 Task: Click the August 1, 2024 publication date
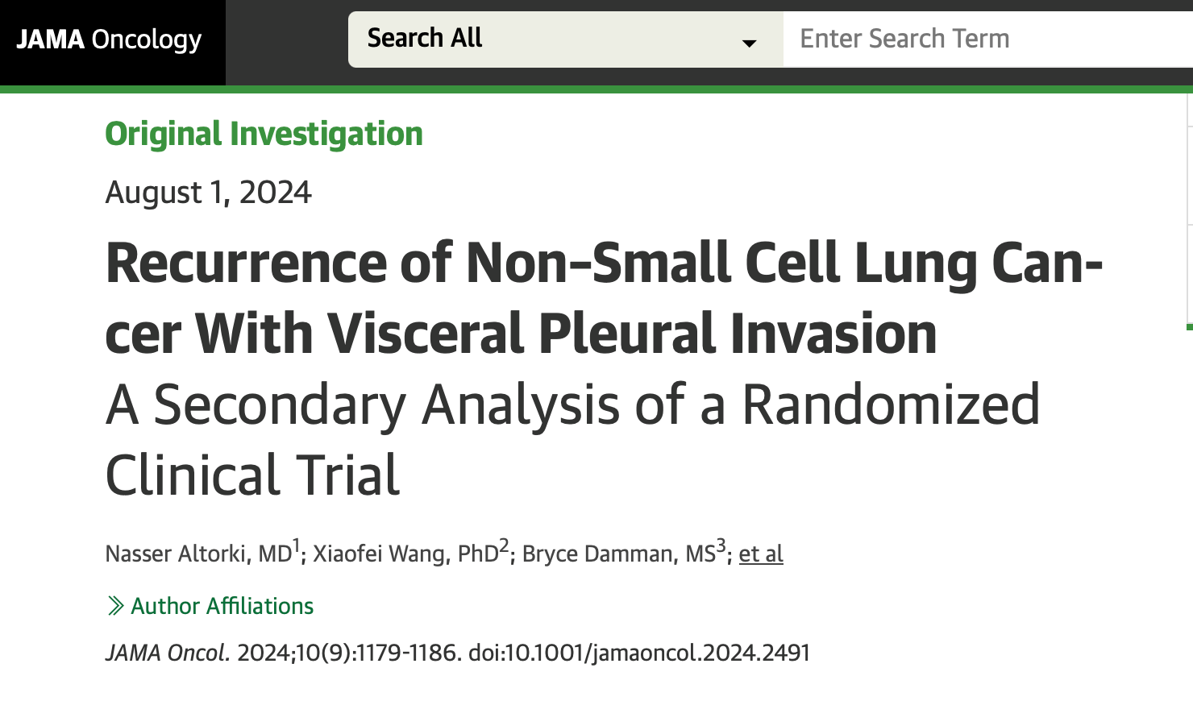pos(208,193)
